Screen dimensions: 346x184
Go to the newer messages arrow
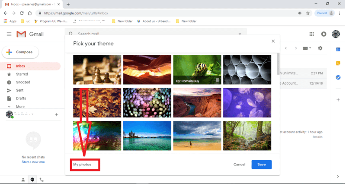[286, 48]
